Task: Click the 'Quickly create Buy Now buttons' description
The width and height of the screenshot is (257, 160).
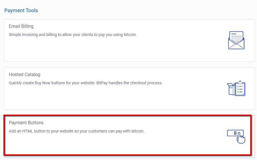Action: 86,83
